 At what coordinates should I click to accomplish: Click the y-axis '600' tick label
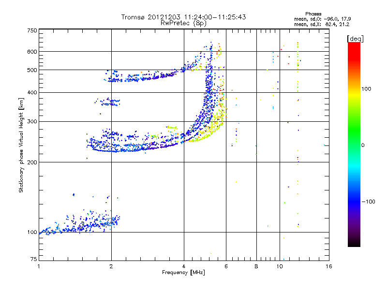coord(32,52)
